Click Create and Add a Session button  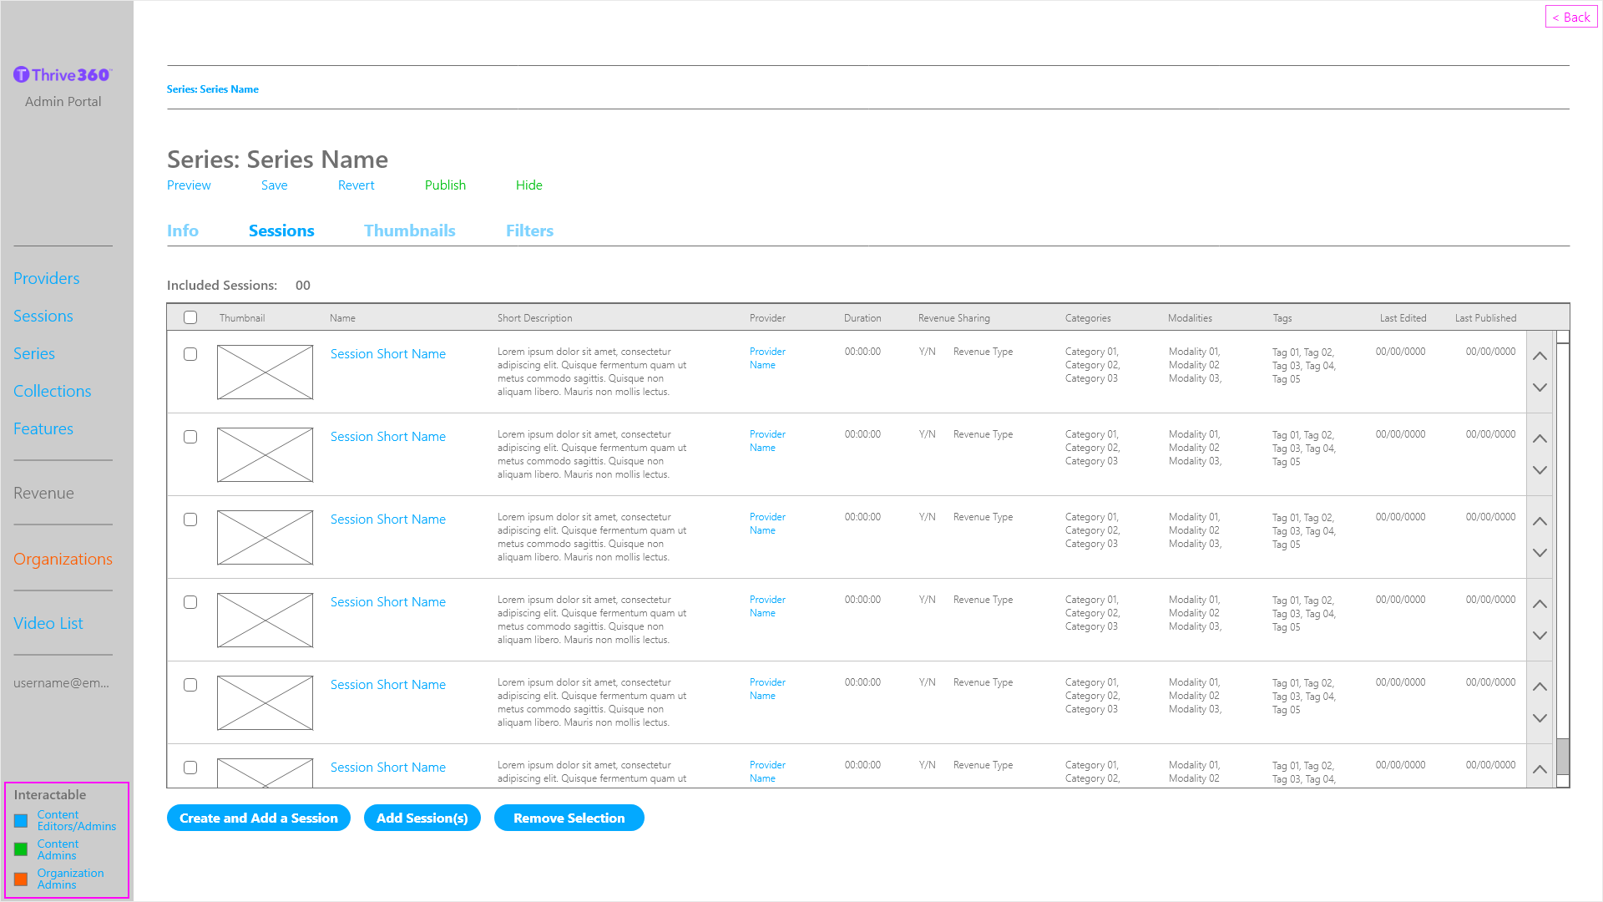(x=258, y=818)
